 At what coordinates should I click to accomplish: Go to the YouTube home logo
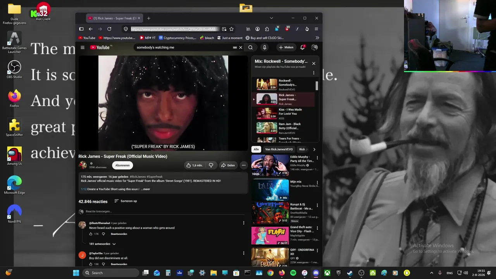click(100, 47)
